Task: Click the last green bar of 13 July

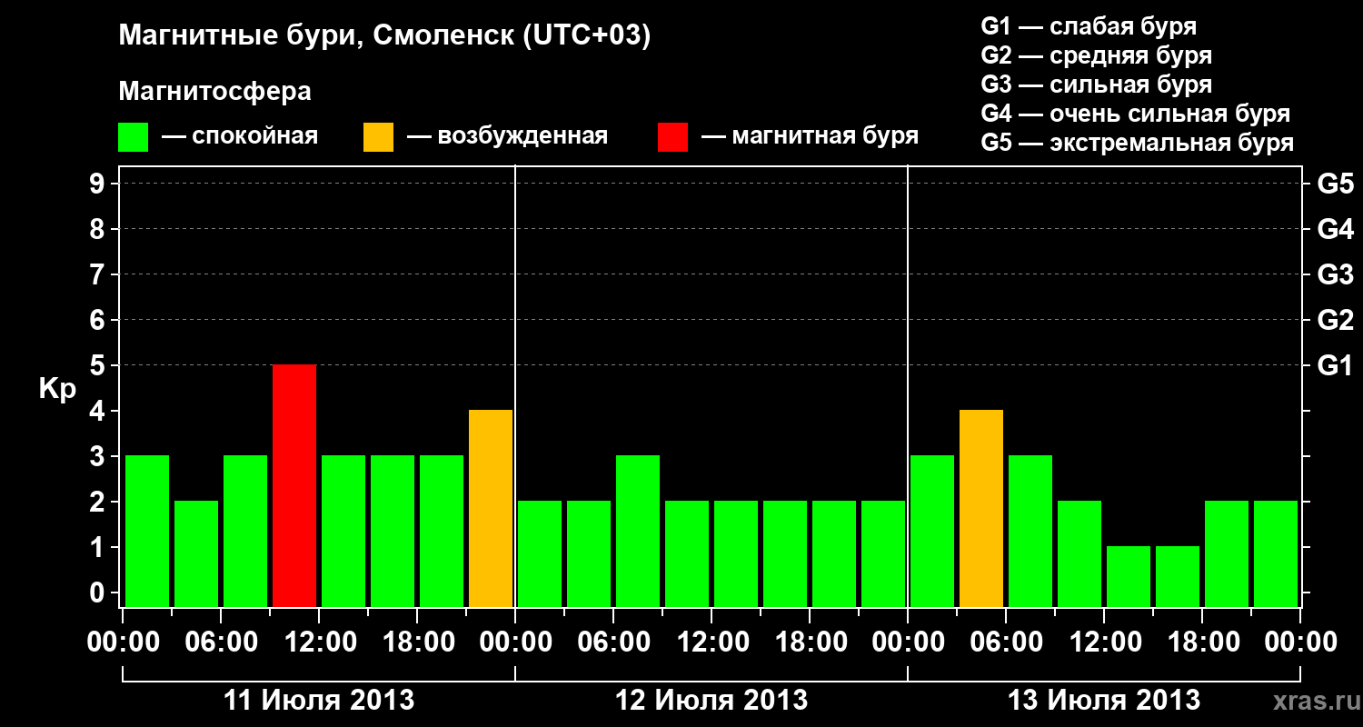Action: coord(1276,553)
